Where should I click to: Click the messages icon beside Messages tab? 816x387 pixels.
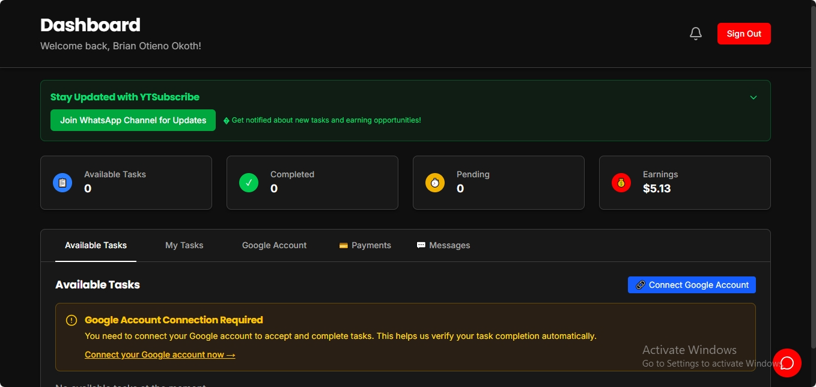point(421,245)
